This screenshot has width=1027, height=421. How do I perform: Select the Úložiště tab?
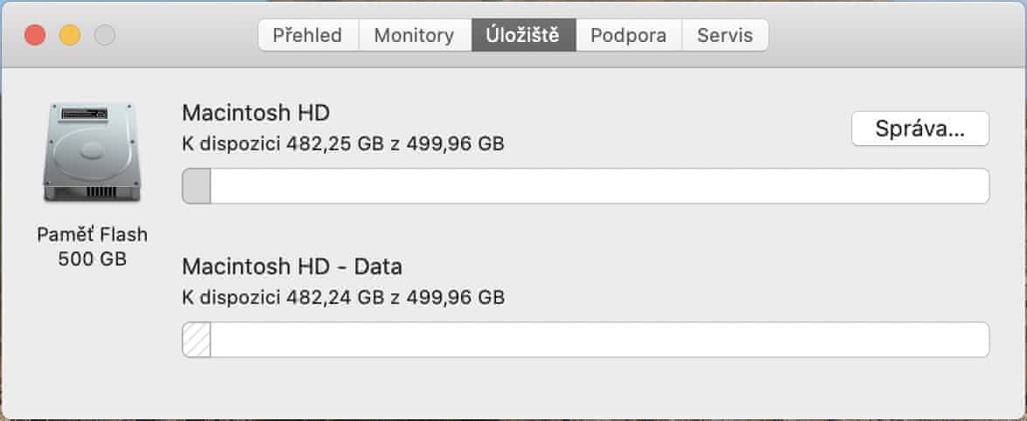click(x=523, y=36)
